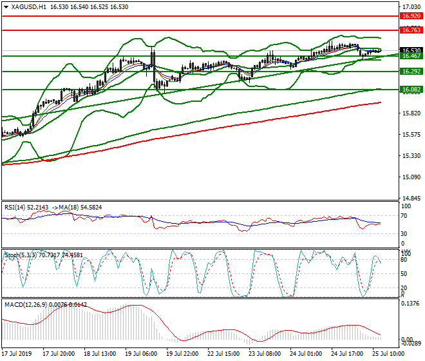Click the 16.467 green support price tag
Screen dimensions: 425x361
411,56
